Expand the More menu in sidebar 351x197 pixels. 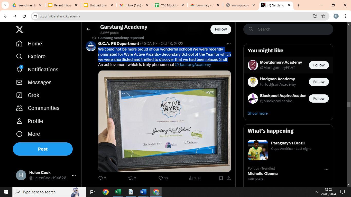pyautogui.click(x=28, y=134)
